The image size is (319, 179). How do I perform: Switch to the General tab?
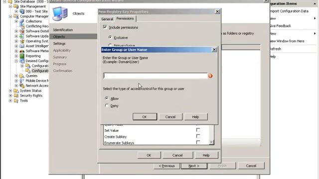tap(107, 19)
